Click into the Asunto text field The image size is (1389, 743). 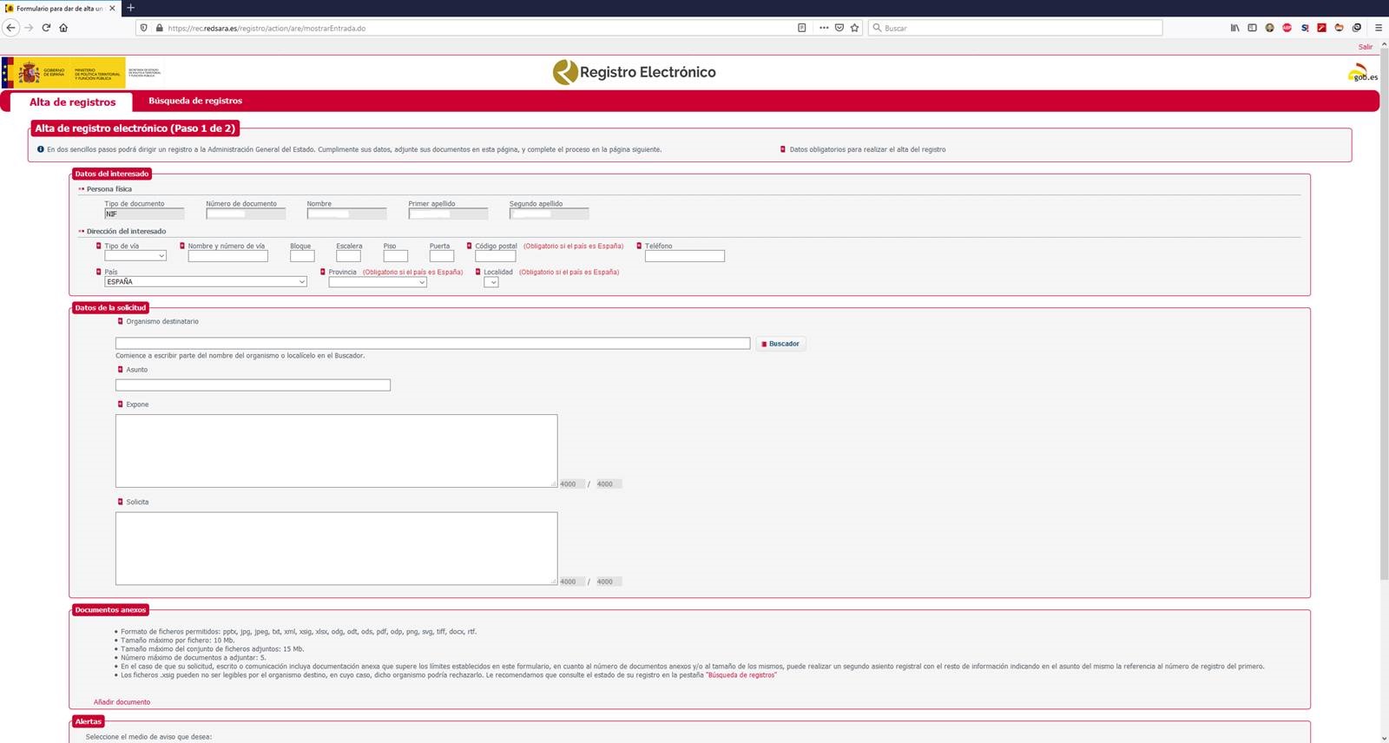click(253, 385)
